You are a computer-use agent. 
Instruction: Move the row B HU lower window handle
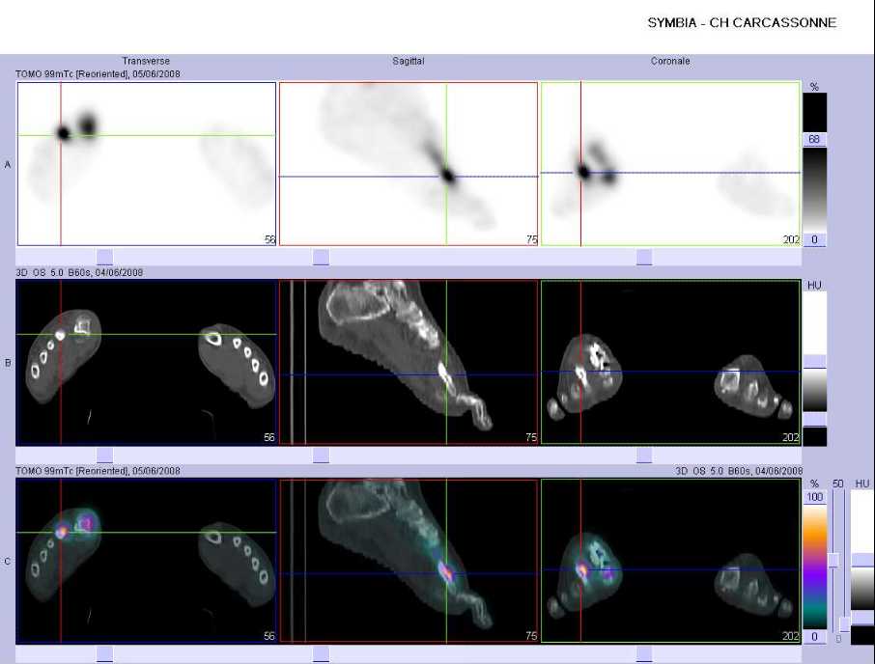pyautogui.click(x=814, y=419)
